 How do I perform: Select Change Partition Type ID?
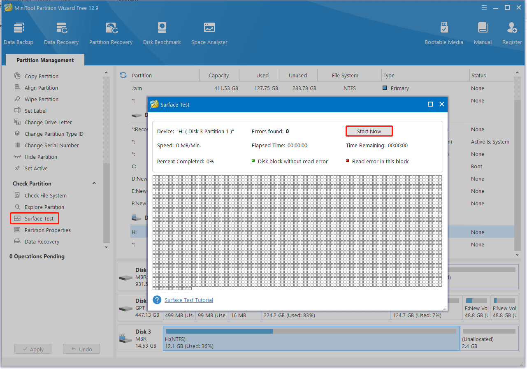(x=54, y=134)
